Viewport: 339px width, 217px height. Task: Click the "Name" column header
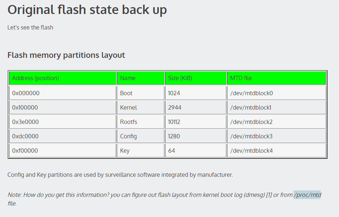128,78
